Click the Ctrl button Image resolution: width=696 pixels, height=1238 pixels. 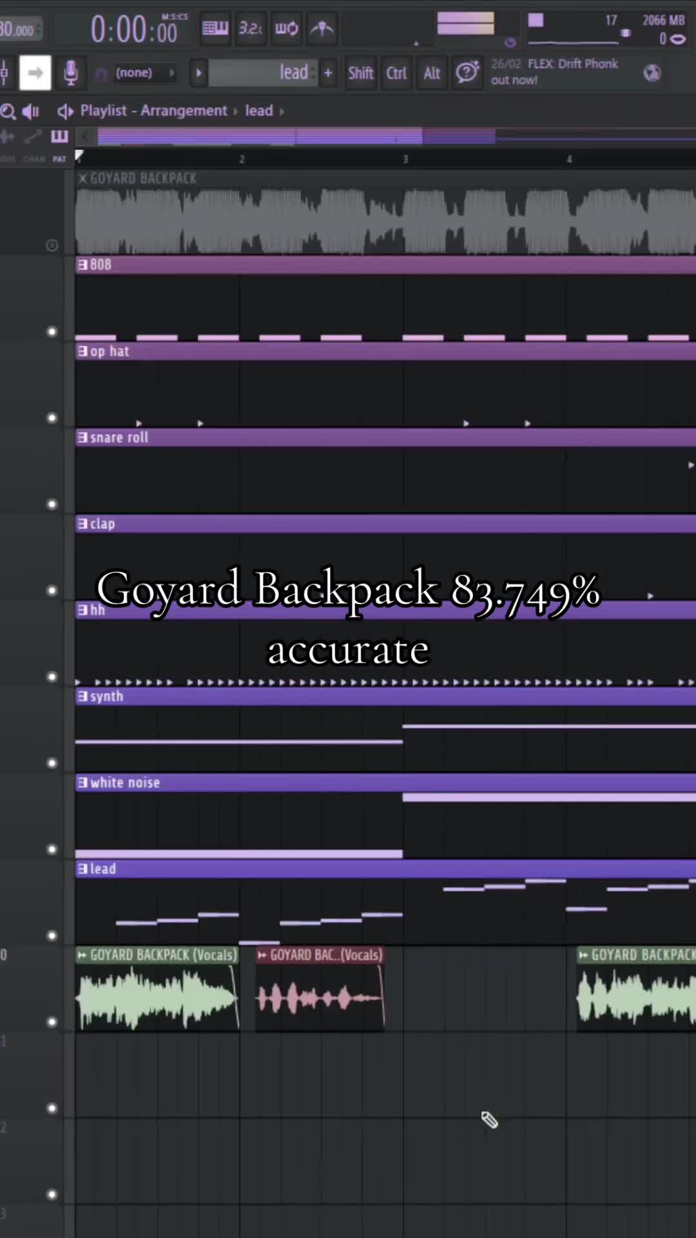point(396,73)
